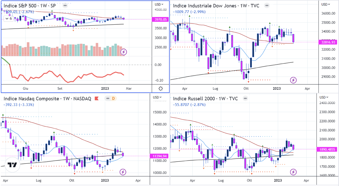Screen dimensions: 339x186
Task: Click the 2023 label on S&P 500 time axis
Action: (105, 89)
